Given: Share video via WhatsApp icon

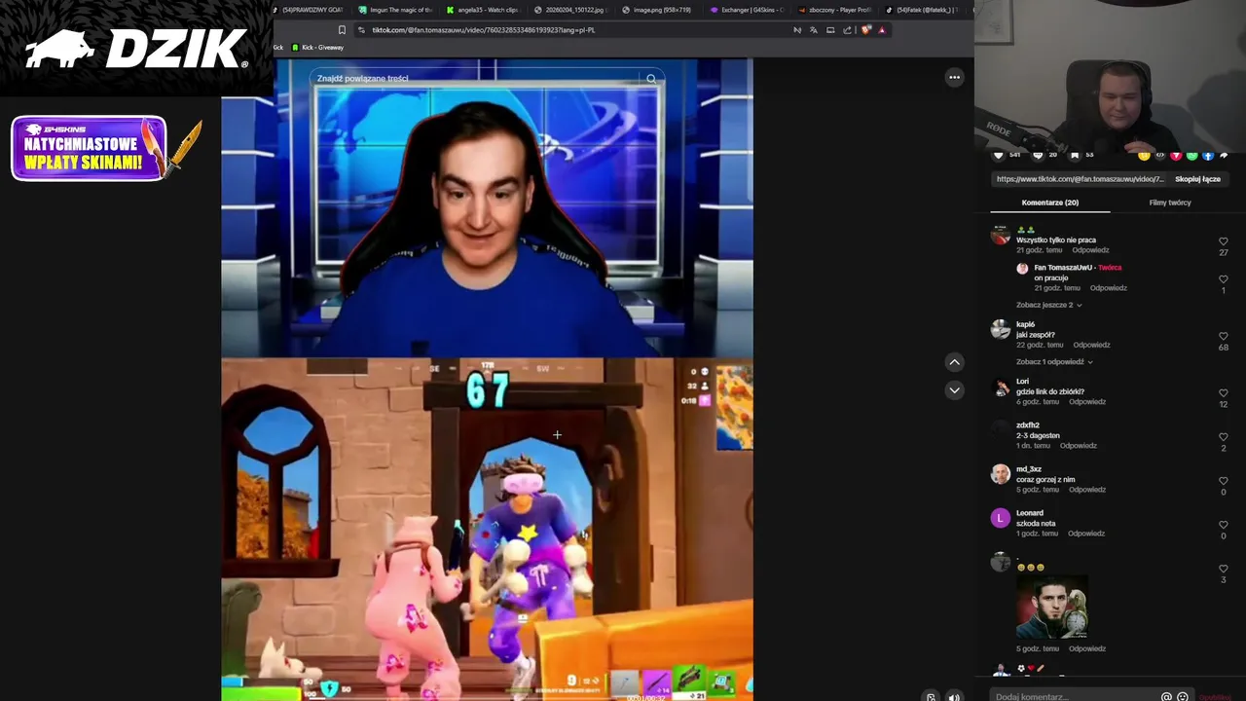Looking at the screenshot, I should [x=1191, y=155].
